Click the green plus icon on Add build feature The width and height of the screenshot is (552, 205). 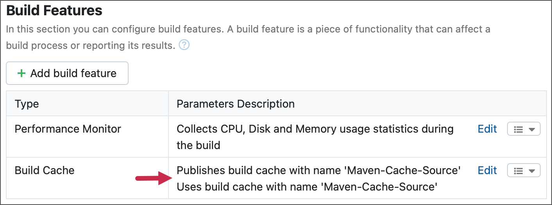click(22, 73)
